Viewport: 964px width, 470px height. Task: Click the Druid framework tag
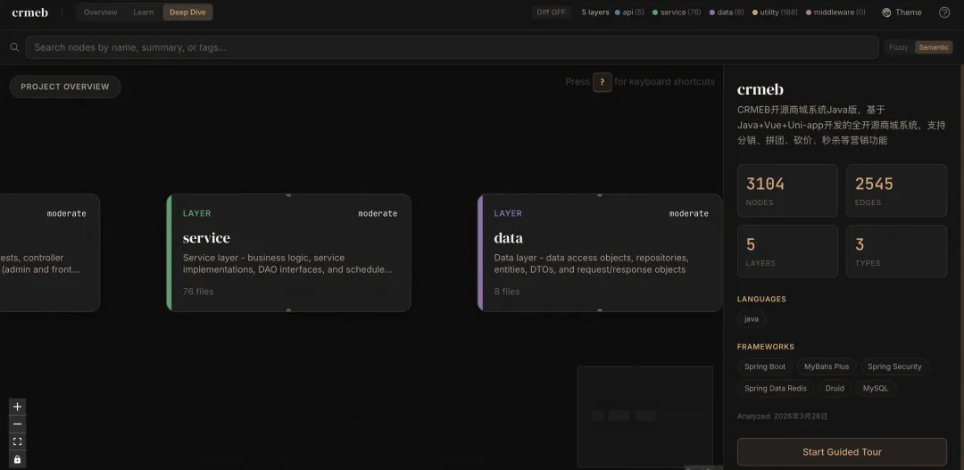(x=835, y=388)
